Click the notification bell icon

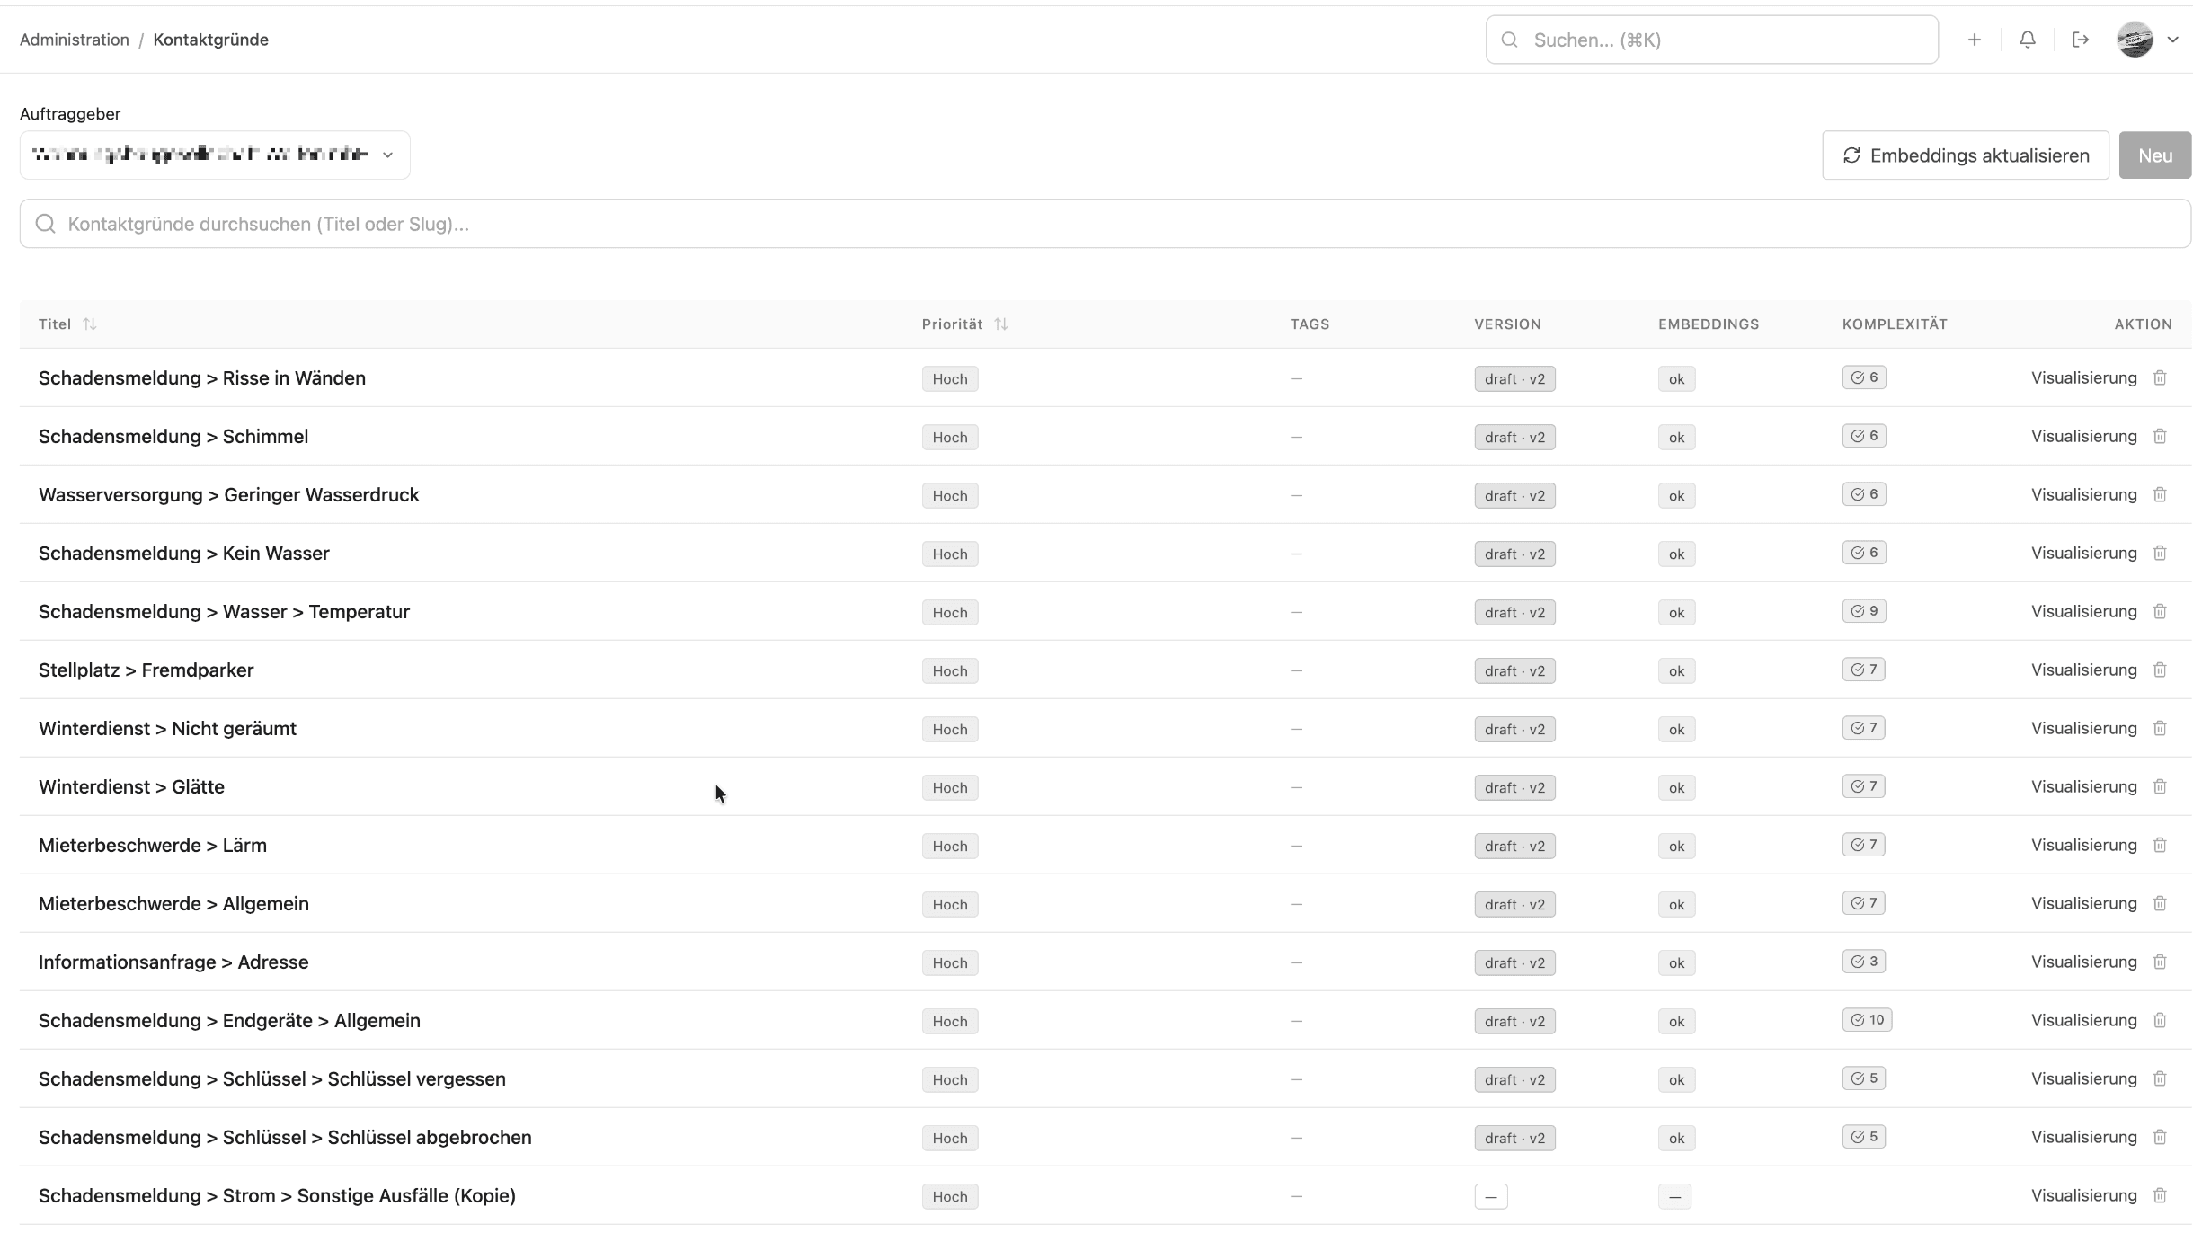click(x=2028, y=39)
